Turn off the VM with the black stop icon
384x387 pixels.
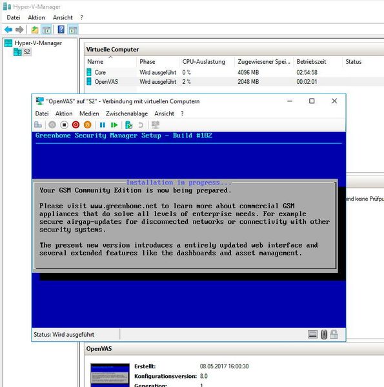64,125
